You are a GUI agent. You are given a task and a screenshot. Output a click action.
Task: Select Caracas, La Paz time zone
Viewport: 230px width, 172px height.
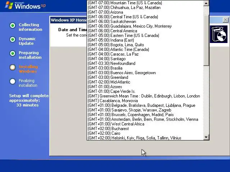(x=145, y=54)
